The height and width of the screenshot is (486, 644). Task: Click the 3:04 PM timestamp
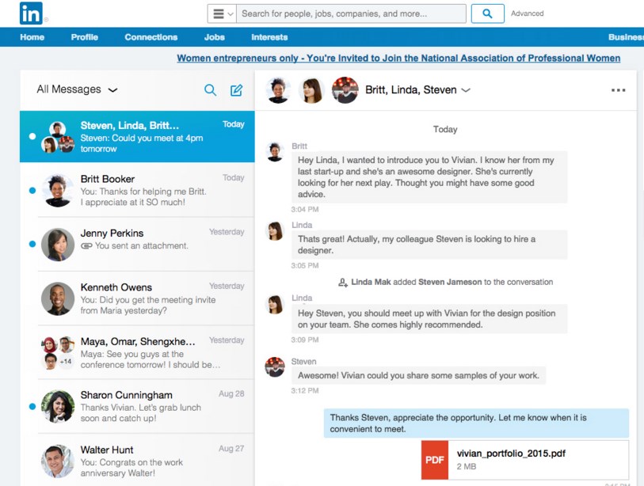305,209
